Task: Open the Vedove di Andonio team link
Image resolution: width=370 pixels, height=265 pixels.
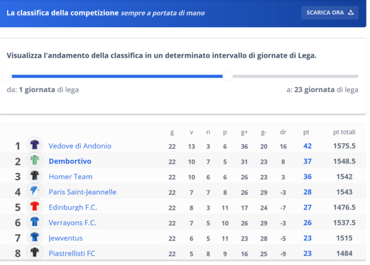Action: pyautogui.click(x=80, y=146)
